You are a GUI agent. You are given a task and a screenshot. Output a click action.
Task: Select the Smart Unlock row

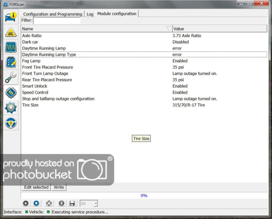pyautogui.click(x=144, y=86)
